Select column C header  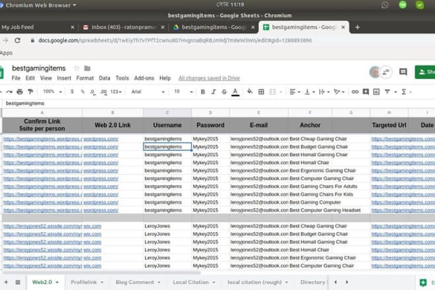coord(167,113)
